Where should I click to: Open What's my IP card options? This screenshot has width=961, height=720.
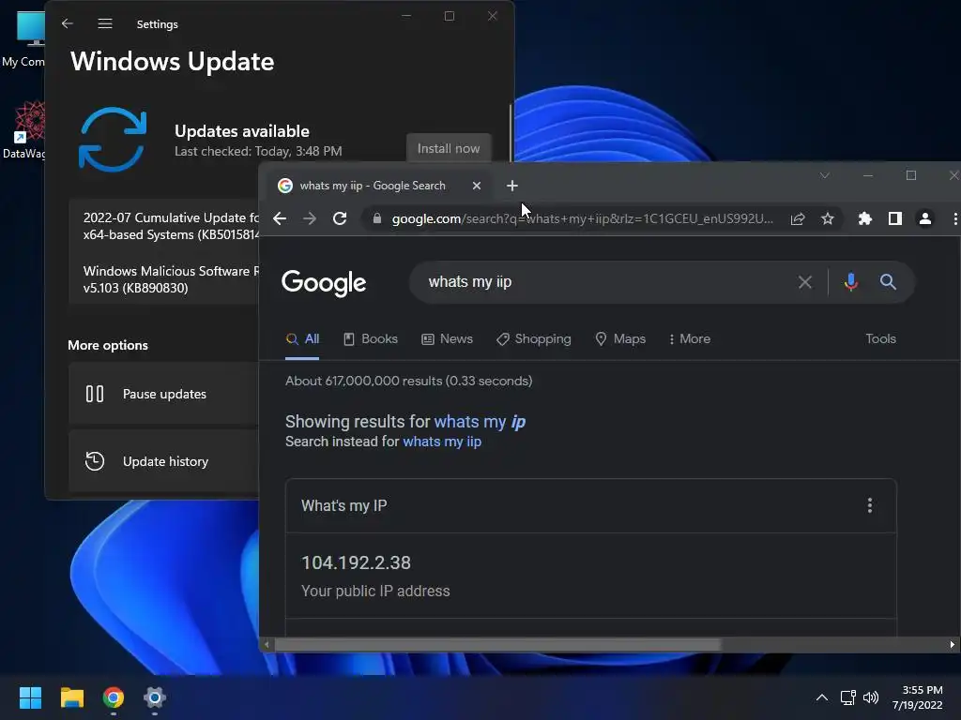870,505
